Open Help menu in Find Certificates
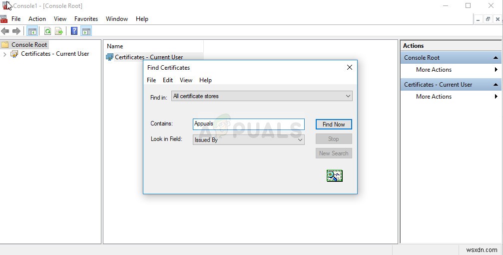Image resolution: width=503 pixels, height=255 pixels. coord(205,80)
